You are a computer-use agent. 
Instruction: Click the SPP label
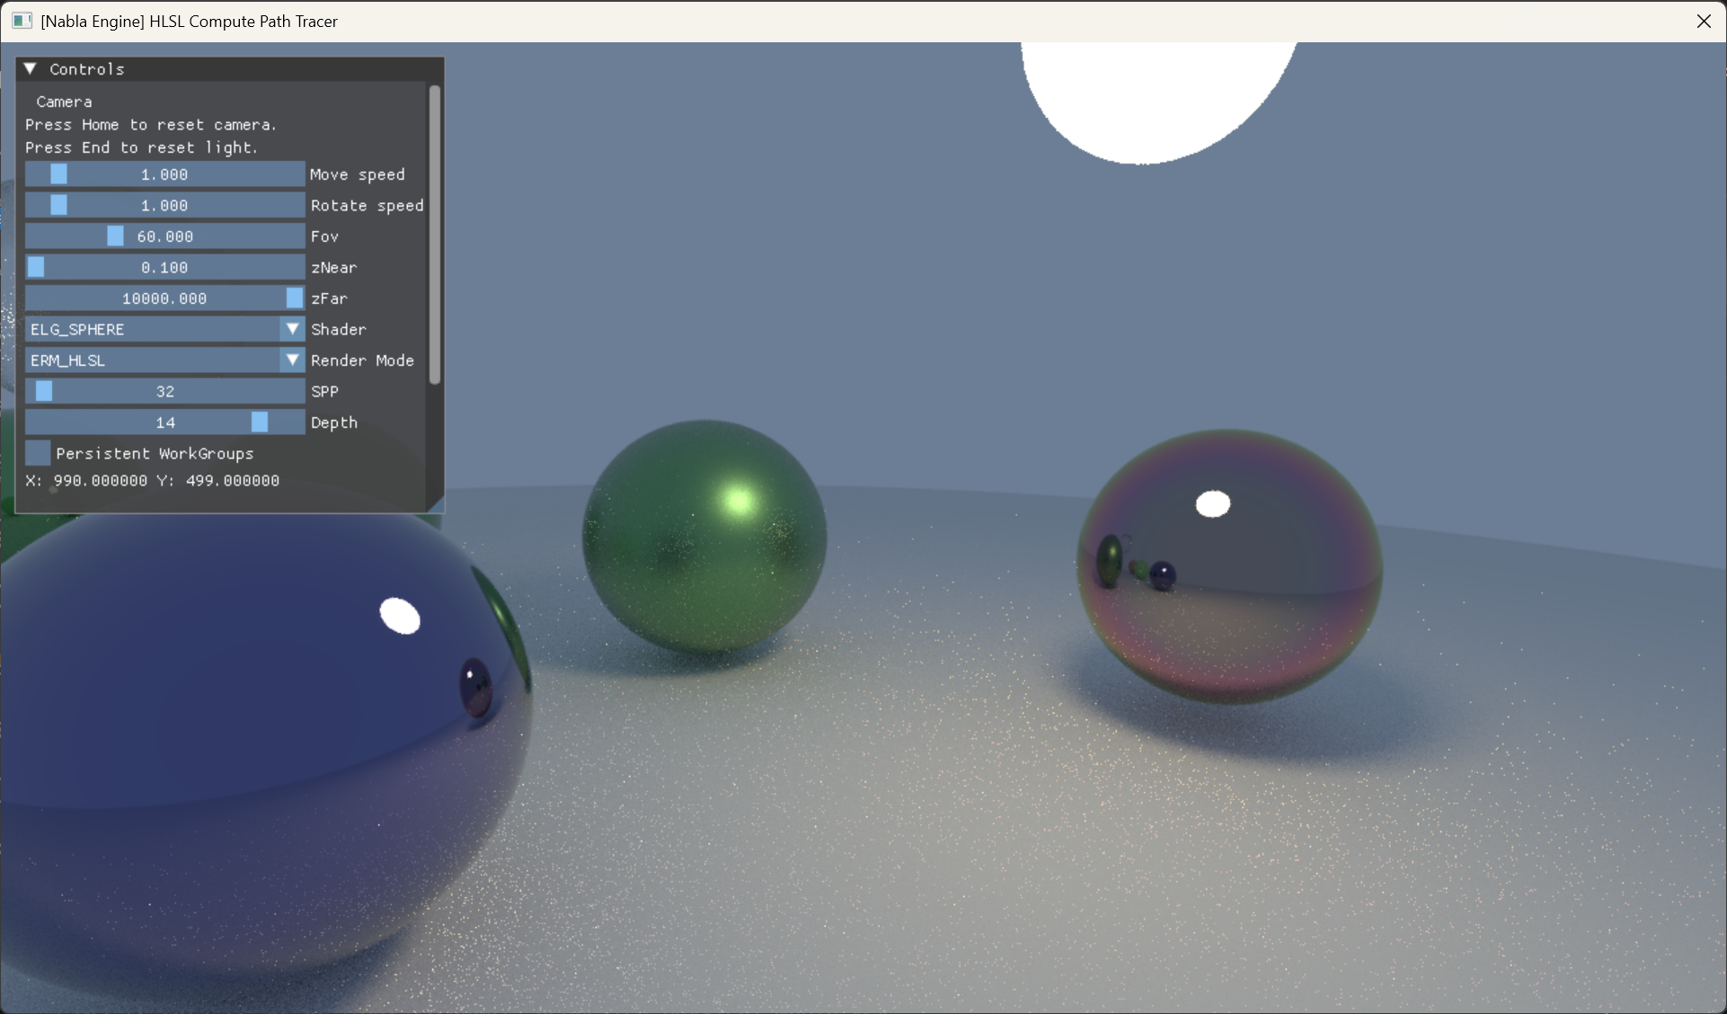(324, 392)
